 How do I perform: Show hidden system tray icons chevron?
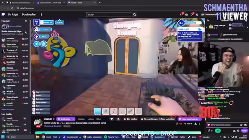pos(220,137)
